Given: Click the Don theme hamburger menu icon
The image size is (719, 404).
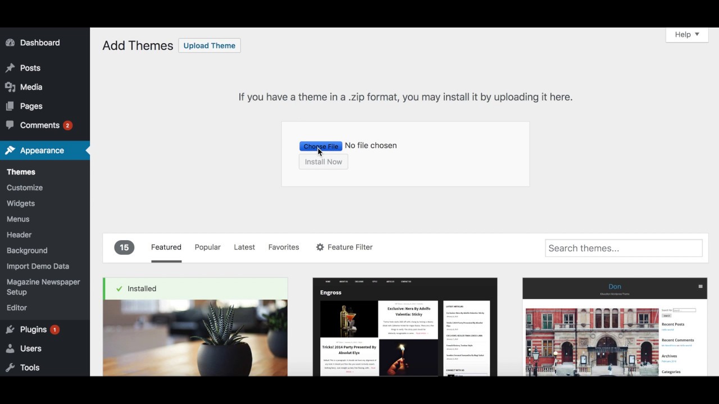Looking at the screenshot, I should click(x=700, y=286).
